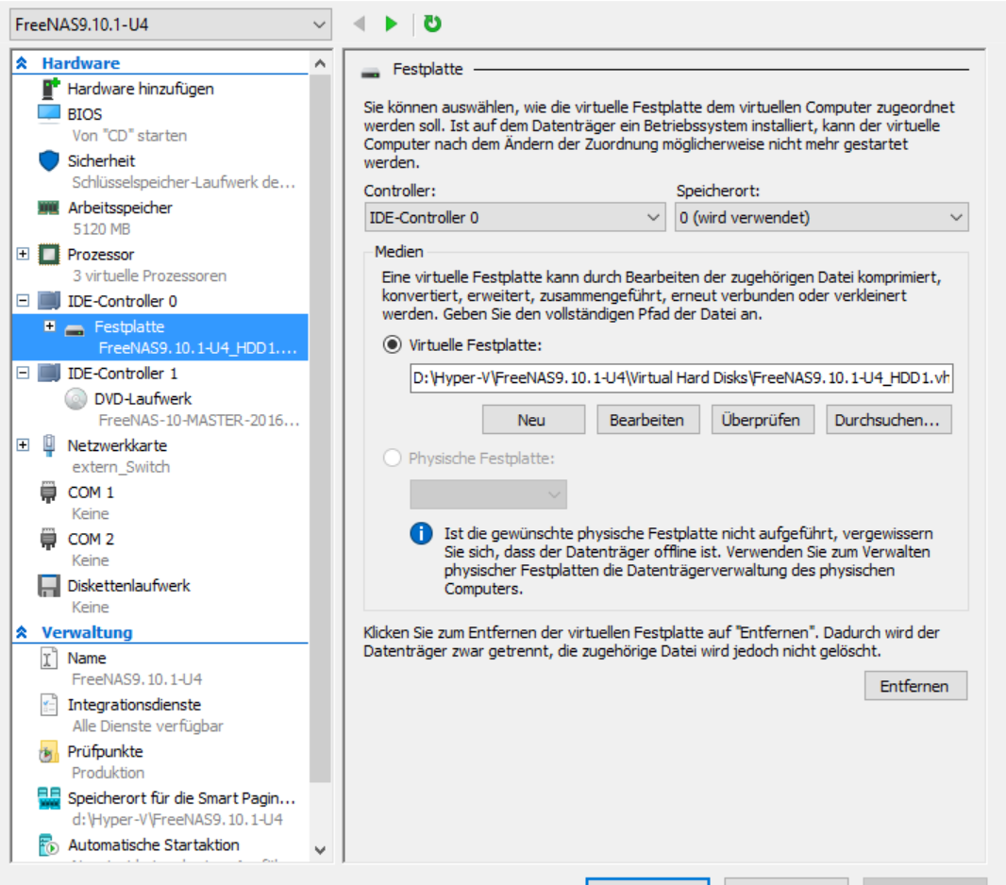Click the Automatische Startaktion icon
This screenshot has height=885, width=1006.
coord(49,845)
